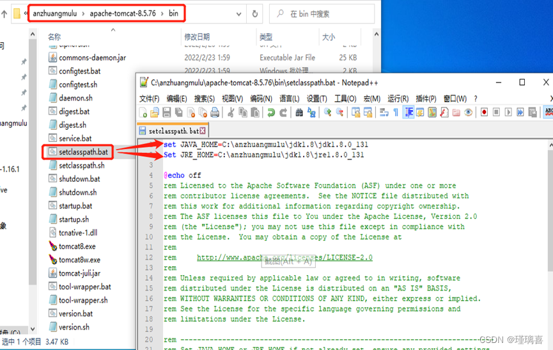Expand the chevron after anzhuangmulu breadcrumb
This screenshot has height=350, width=553.
[x=83, y=14]
